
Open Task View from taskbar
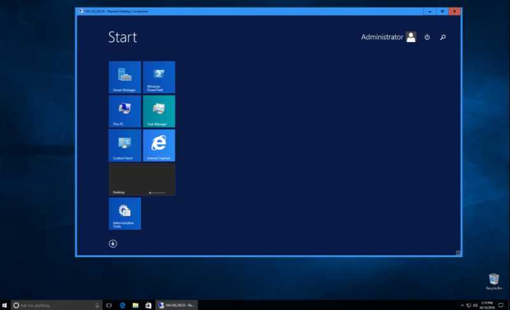click(109, 305)
